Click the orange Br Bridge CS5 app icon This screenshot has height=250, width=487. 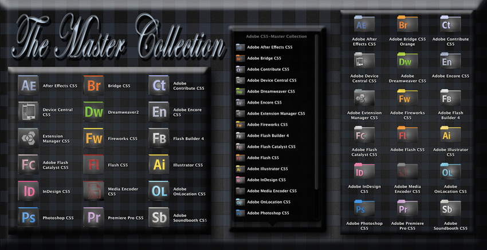click(93, 85)
